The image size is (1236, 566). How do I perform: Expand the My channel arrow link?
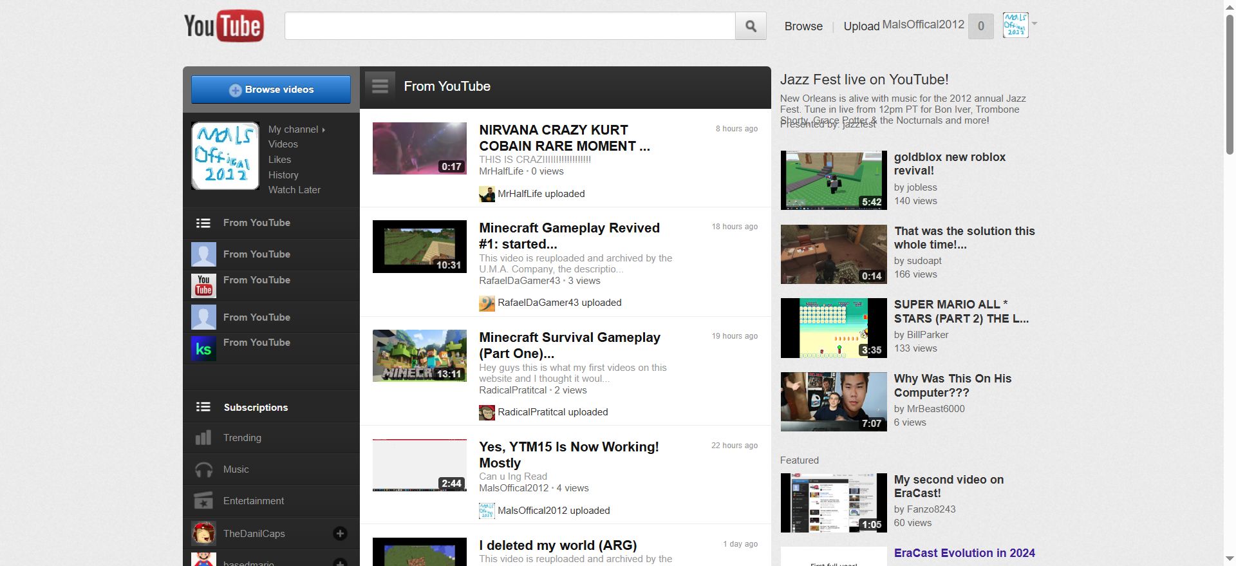tap(297, 129)
